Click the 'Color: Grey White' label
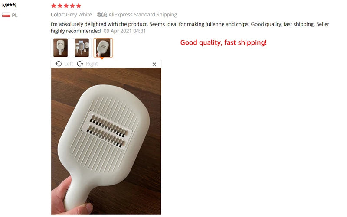 tap(71, 15)
